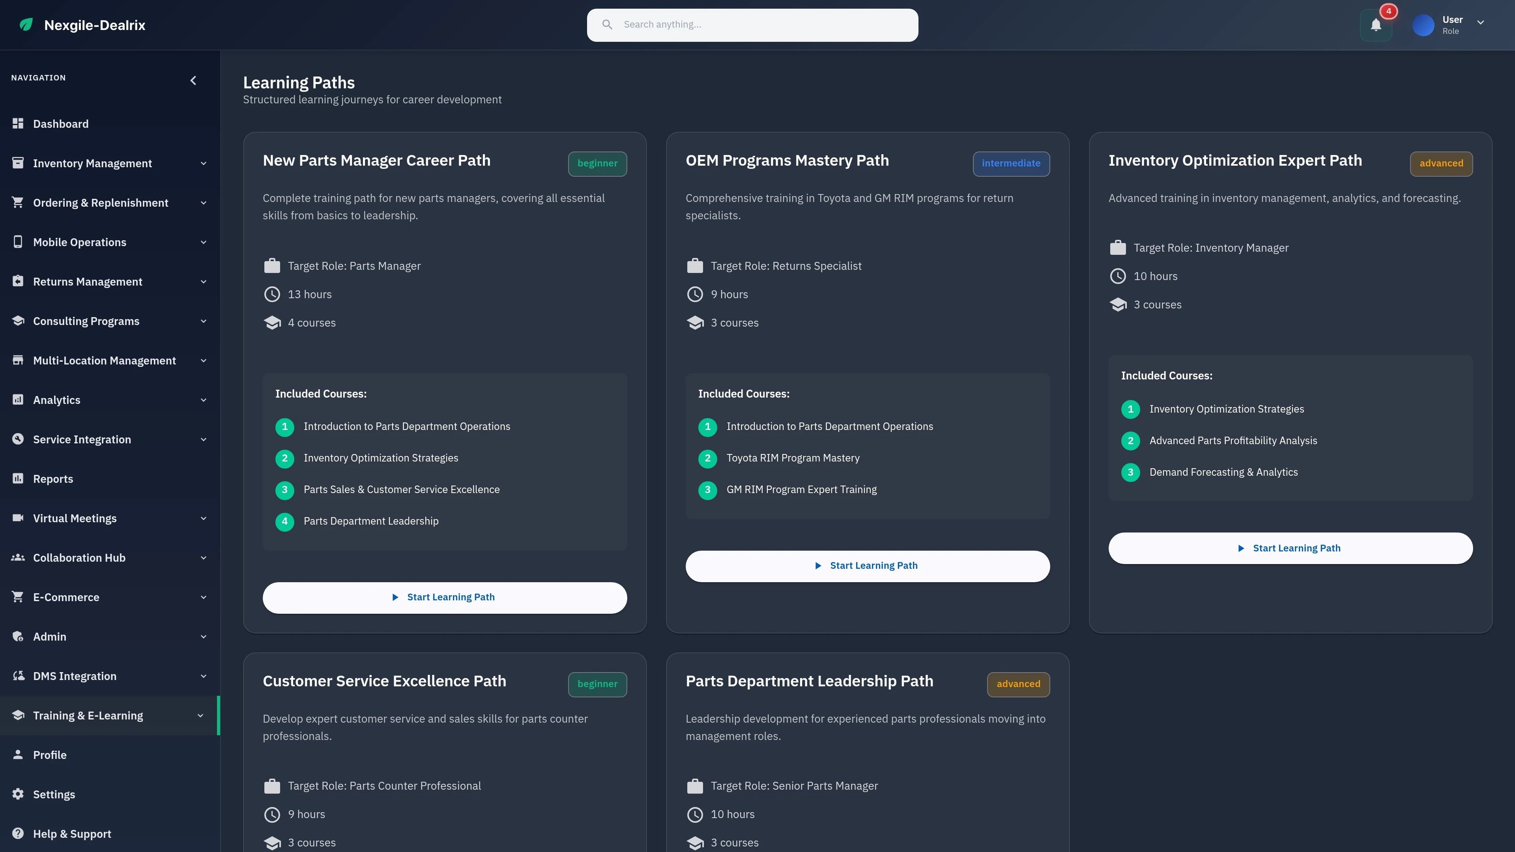Select the Reports sidebar icon
Viewport: 1515px width, 852px height.
click(18, 478)
